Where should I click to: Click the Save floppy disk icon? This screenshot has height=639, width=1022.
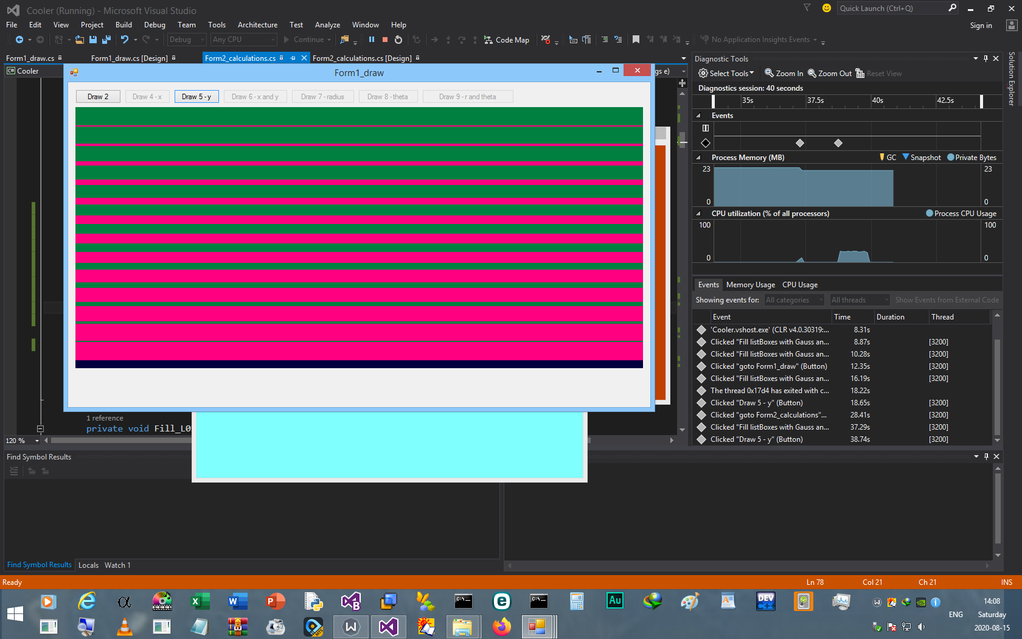(93, 40)
